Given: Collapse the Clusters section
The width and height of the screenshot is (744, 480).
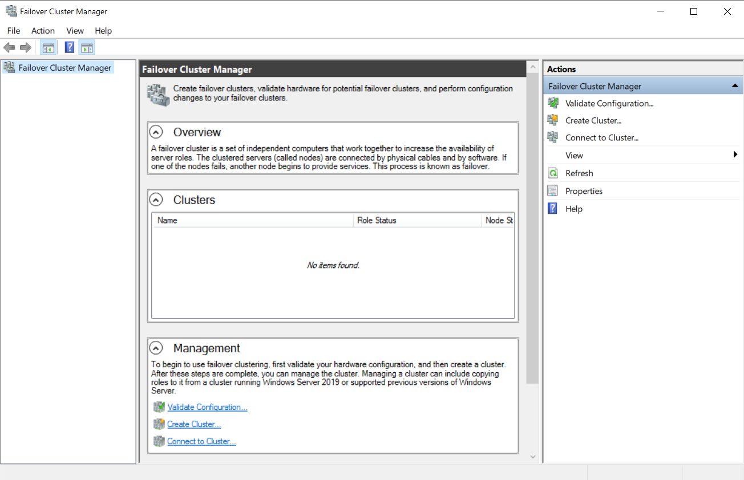Looking at the screenshot, I should pyautogui.click(x=156, y=200).
